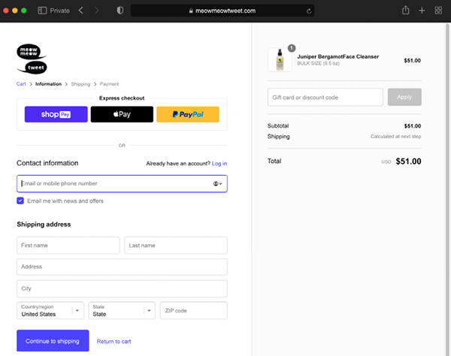Open the Share icon in the toolbar
The width and height of the screenshot is (451, 356).
click(406, 11)
